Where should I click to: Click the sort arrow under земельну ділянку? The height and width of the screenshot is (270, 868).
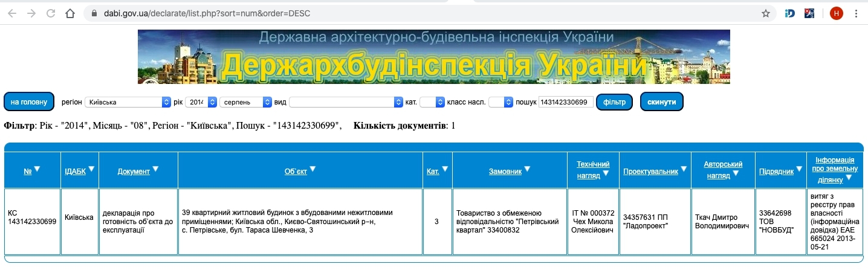[x=849, y=178]
